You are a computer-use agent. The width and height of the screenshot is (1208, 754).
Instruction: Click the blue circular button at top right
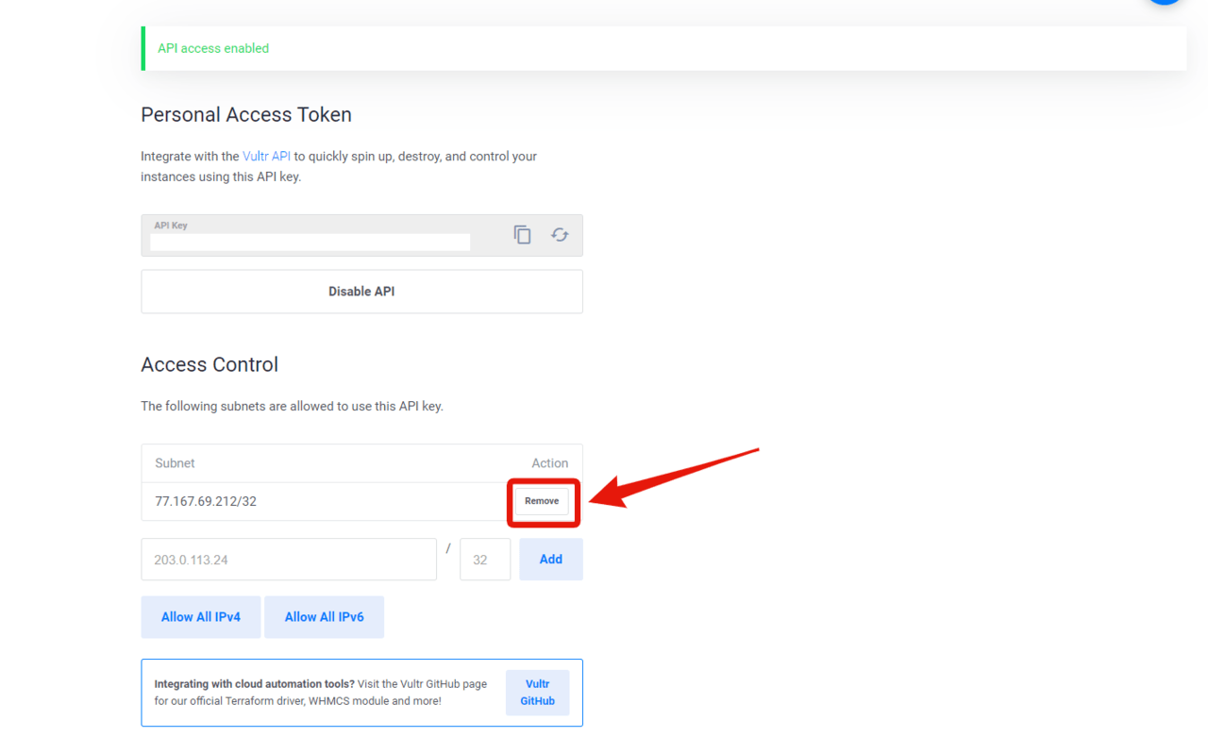coord(1165,2)
